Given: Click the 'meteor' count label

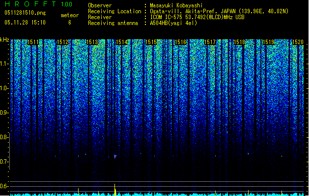Looking at the screenshot, I should pyautogui.click(x=70, y=15).
